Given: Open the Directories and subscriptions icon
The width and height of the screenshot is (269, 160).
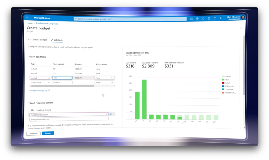Looking at the screenshot, I should coord(197,18).
